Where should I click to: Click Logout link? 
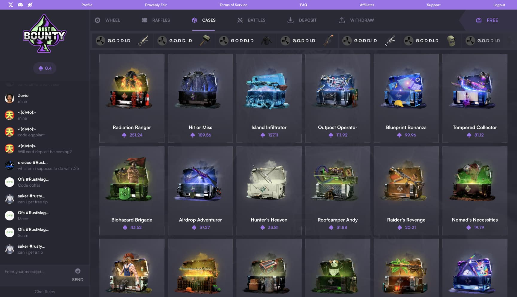click(499, 5)
